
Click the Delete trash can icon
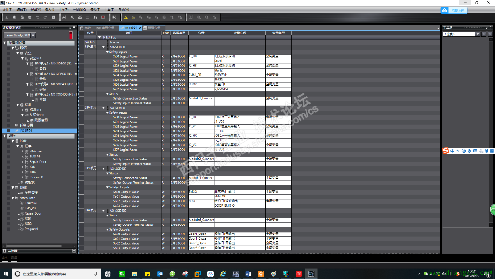(x=30, y=17)
